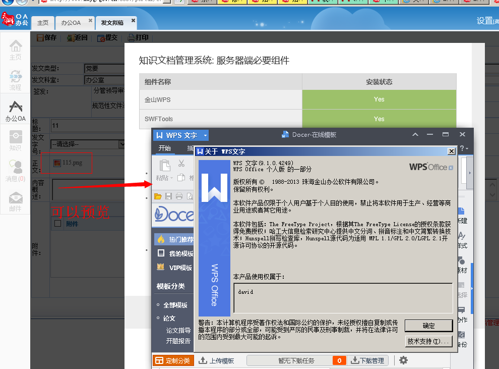
Task: Open 邮件 mail icon in OA sidebar
Action: (15, 197)
